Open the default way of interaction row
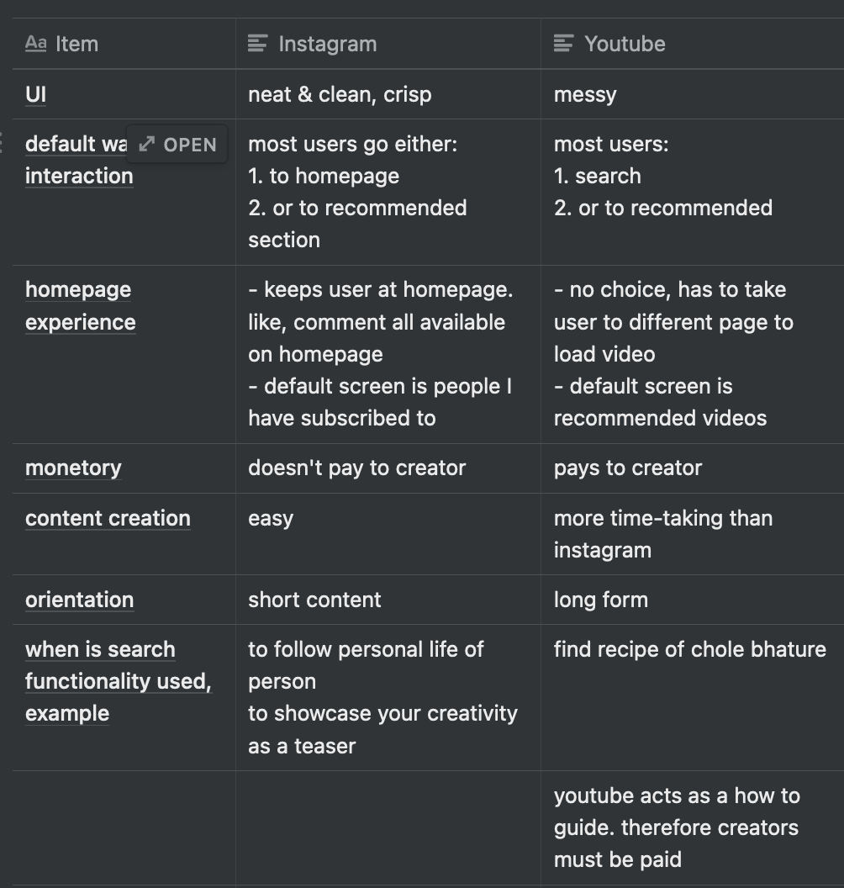844x888 pixels. pos(177,145)
